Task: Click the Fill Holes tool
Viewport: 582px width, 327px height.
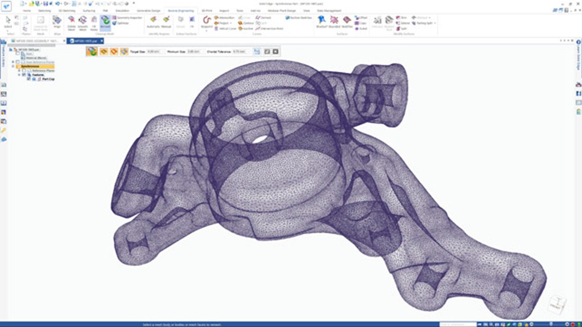Action: coord(94,23)
